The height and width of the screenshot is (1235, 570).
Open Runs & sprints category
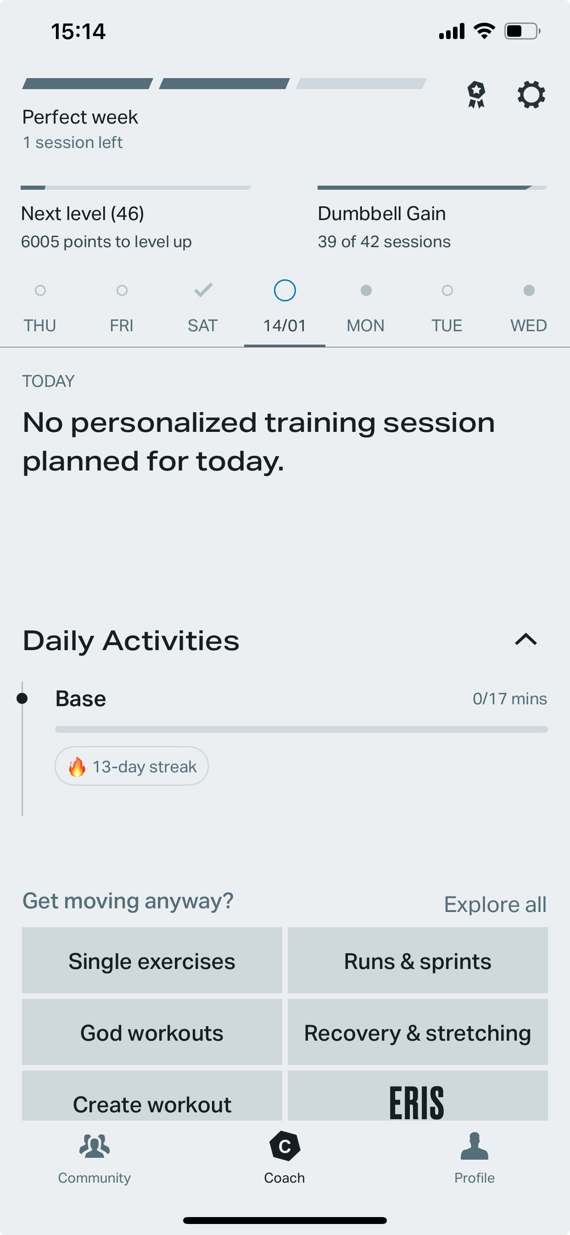point(417,961)
